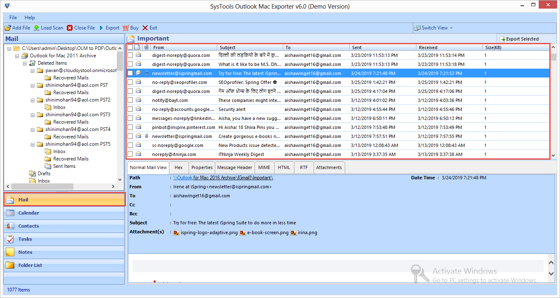The image size is (560, 298).
Task: Click the Sent Items folder icon
Action: (48, 166)
